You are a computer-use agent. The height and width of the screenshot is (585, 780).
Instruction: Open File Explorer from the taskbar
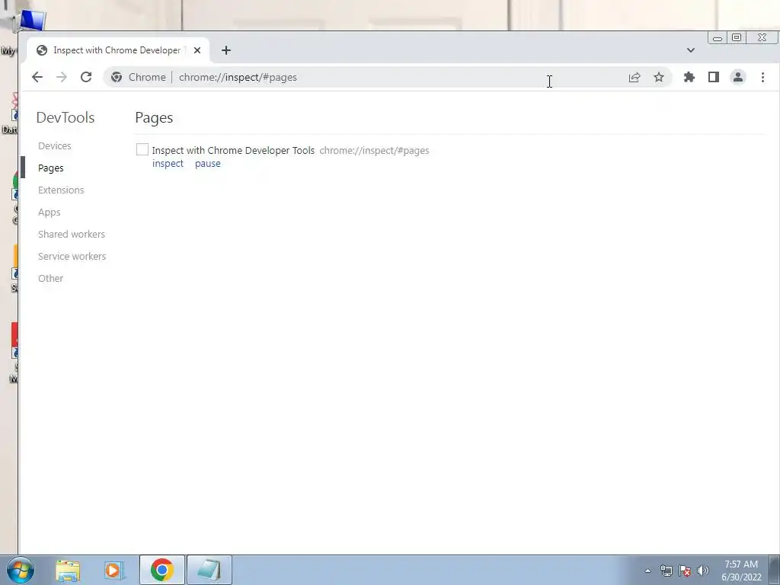coord(68,570)
